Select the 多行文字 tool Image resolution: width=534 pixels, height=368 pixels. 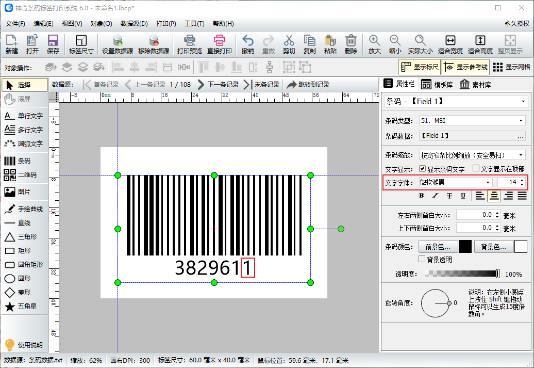pyautogui.click(x=25, y=130)
